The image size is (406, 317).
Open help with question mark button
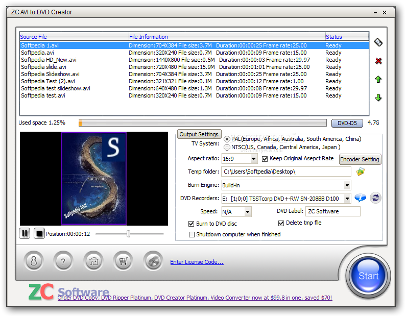pos(63,261)
